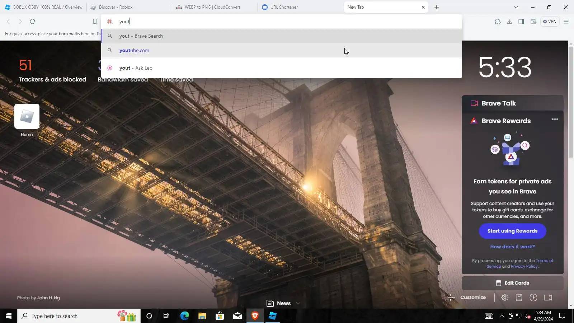The width and height of the screenshot is (574, 323).
Task: Open Privacy Policy link
Action: (x=524, y=267)
